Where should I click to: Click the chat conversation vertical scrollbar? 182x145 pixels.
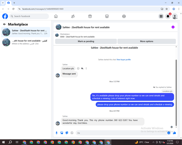click(x=176, y=93)
